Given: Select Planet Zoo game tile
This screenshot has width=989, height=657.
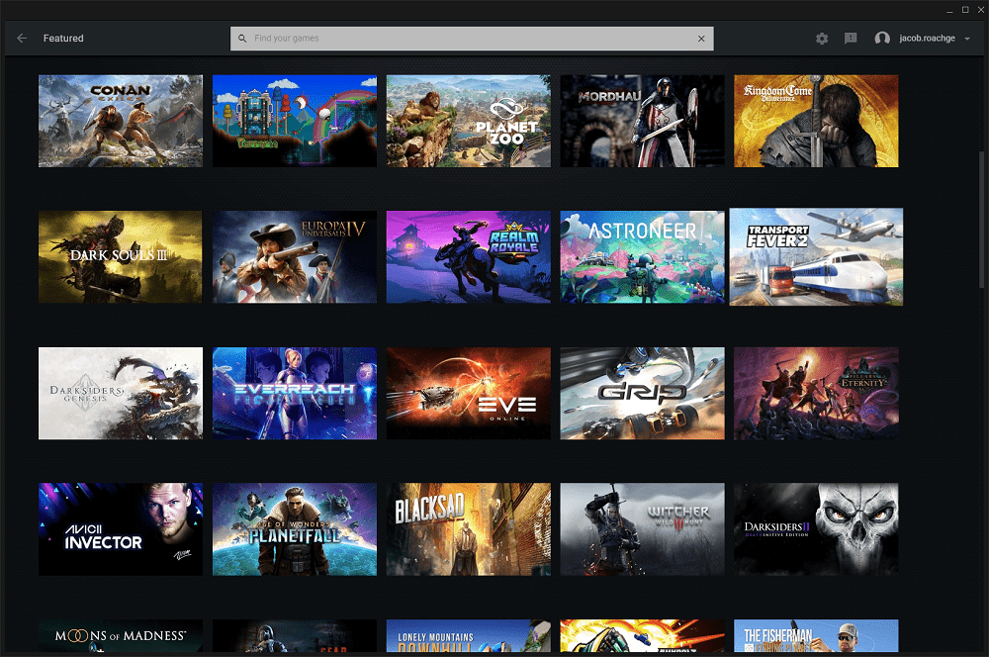Looking at the screenshot, I should pos(468,121).
